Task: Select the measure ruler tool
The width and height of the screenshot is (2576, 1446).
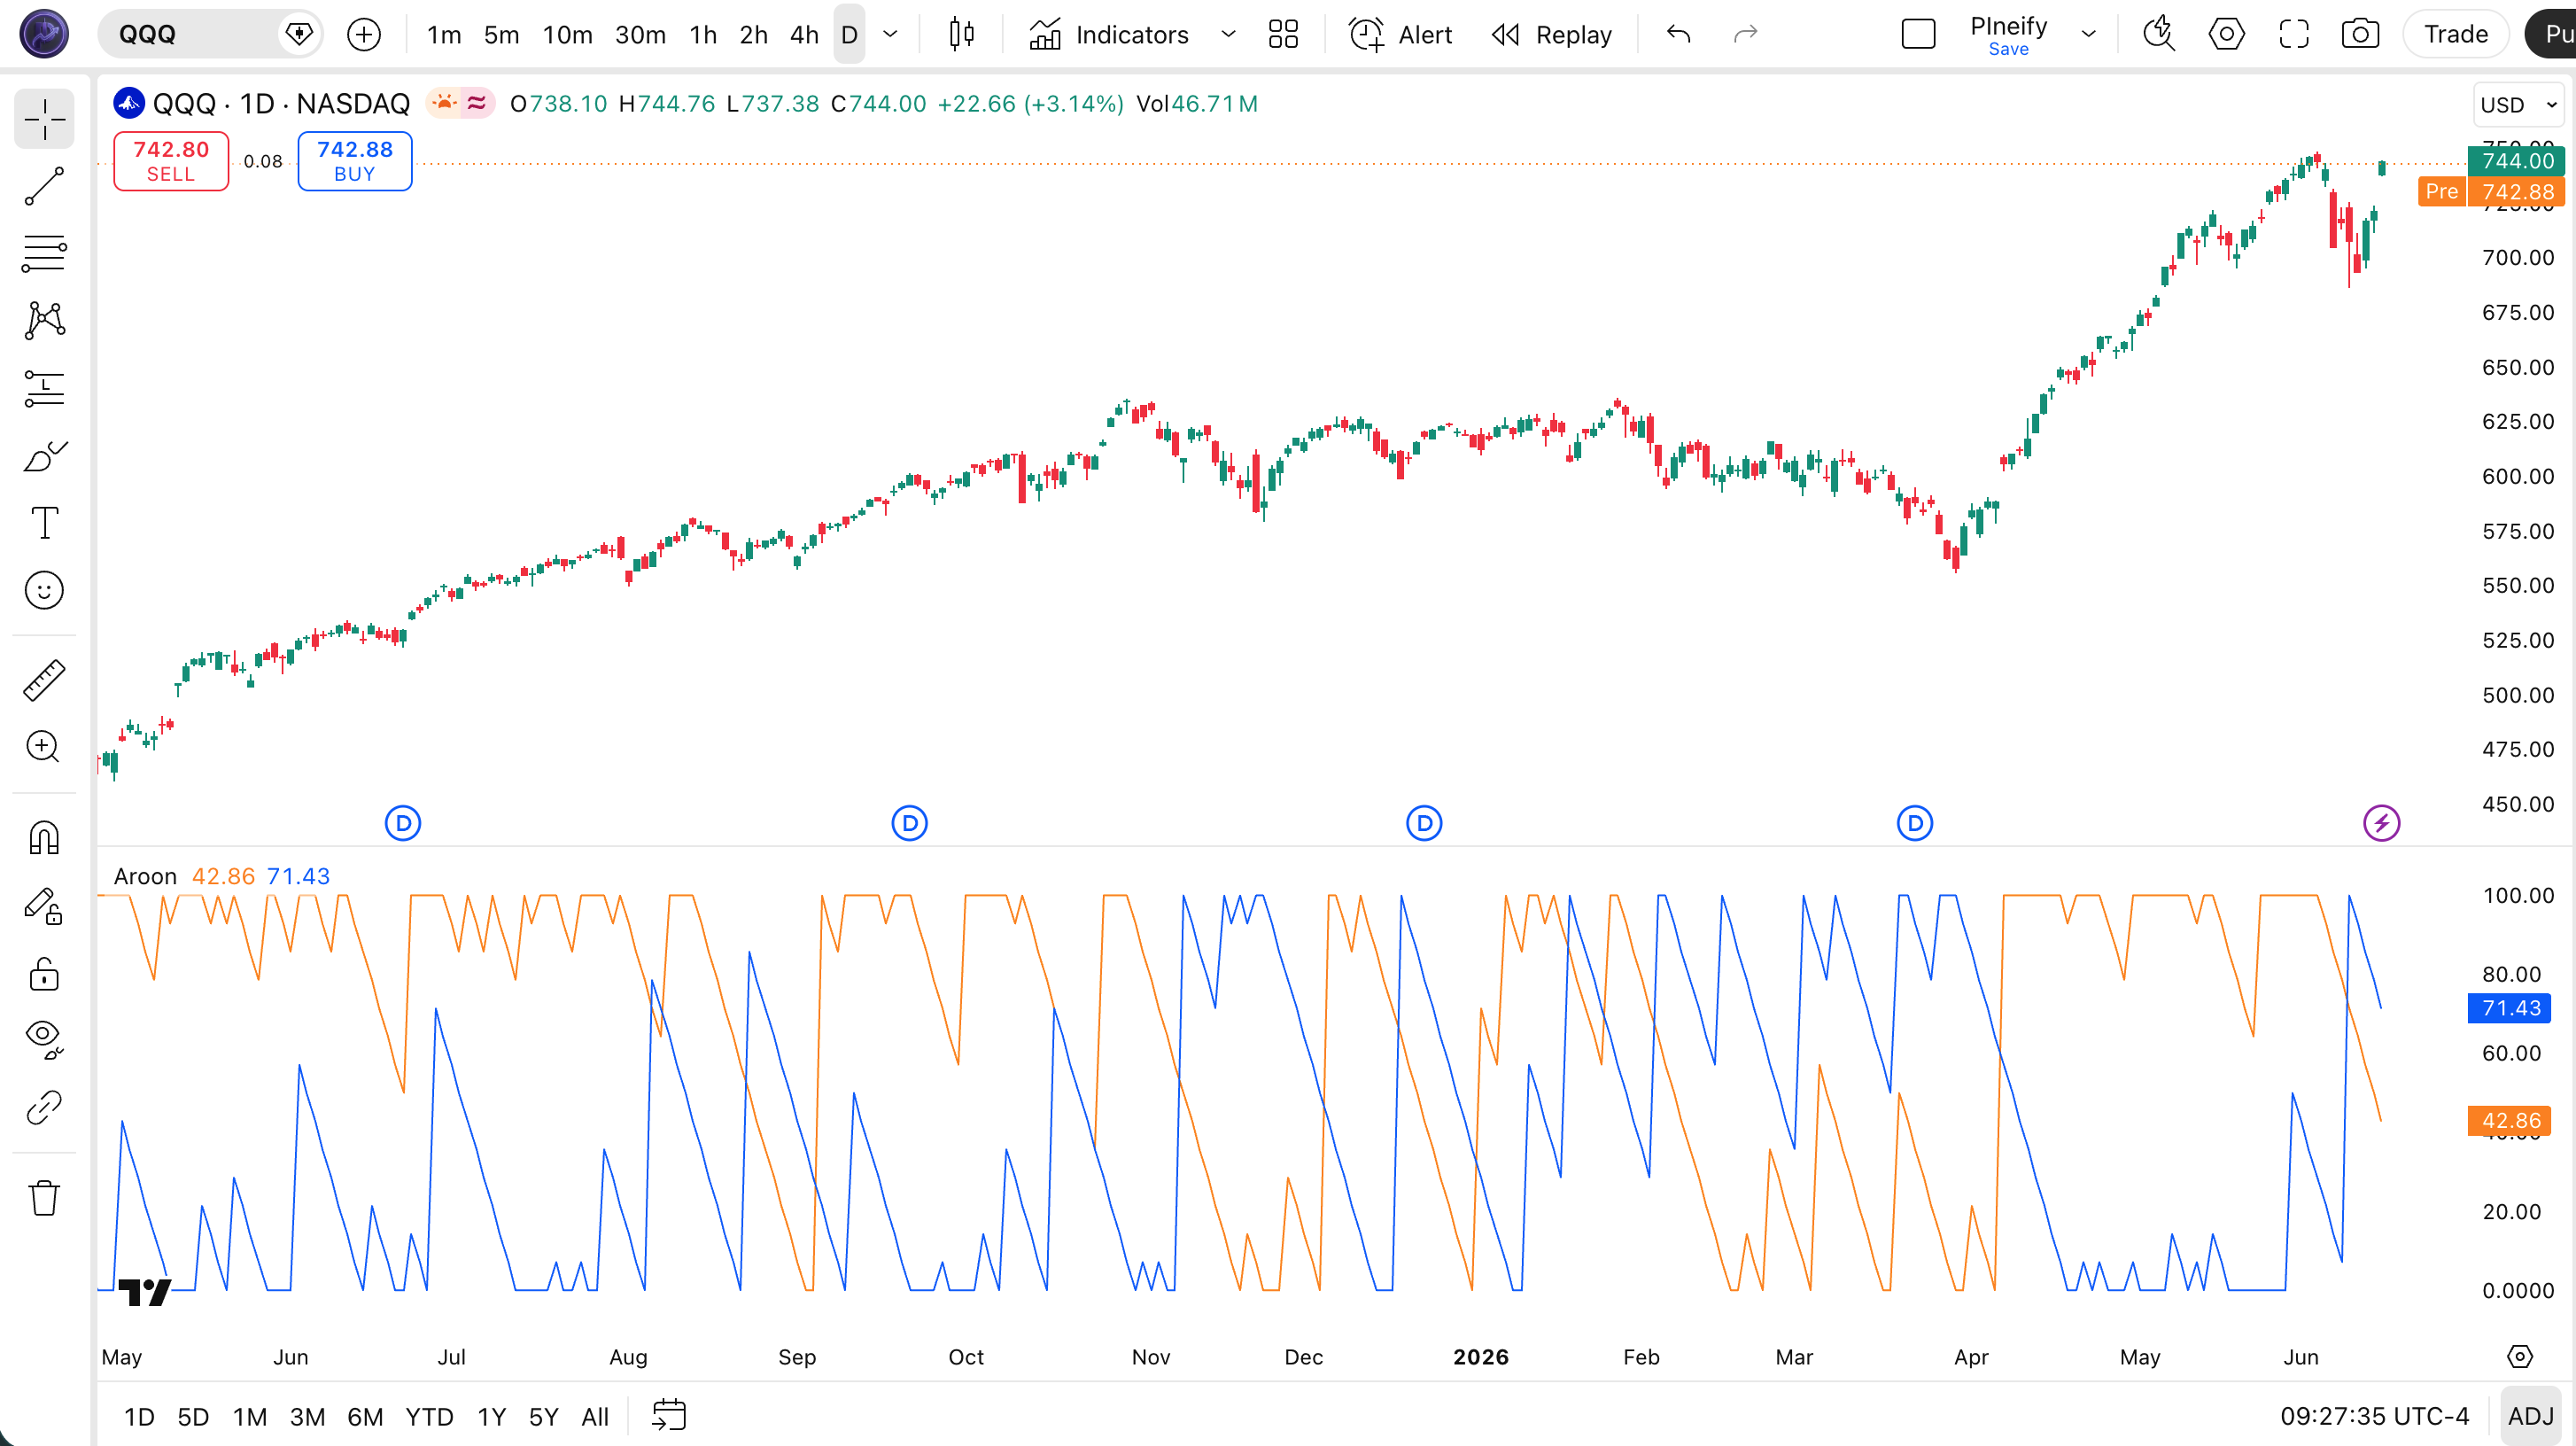Action: [44, 680]
